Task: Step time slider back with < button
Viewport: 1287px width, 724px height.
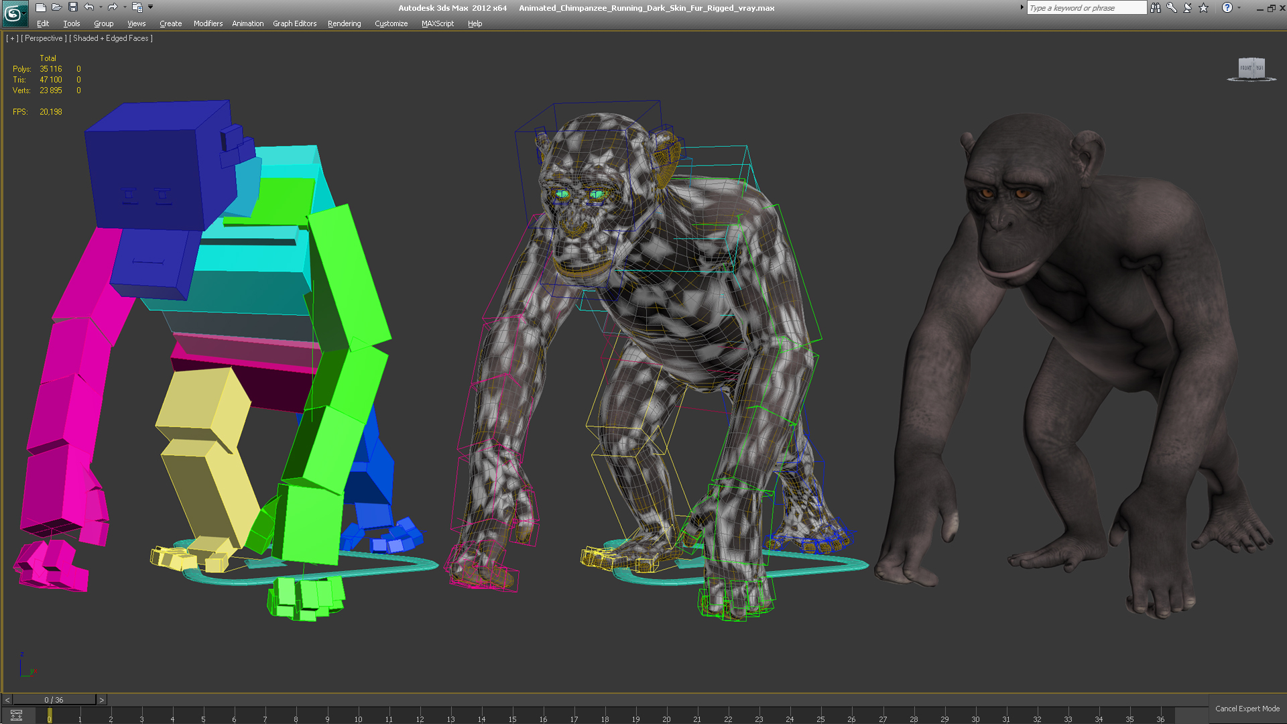Action: click(7, 700)
